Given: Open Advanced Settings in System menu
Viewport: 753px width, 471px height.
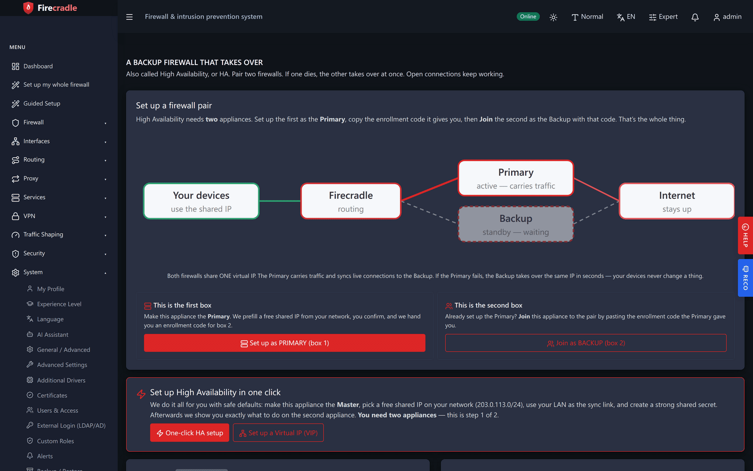Looking at the screenshot, I should [62, 365].
